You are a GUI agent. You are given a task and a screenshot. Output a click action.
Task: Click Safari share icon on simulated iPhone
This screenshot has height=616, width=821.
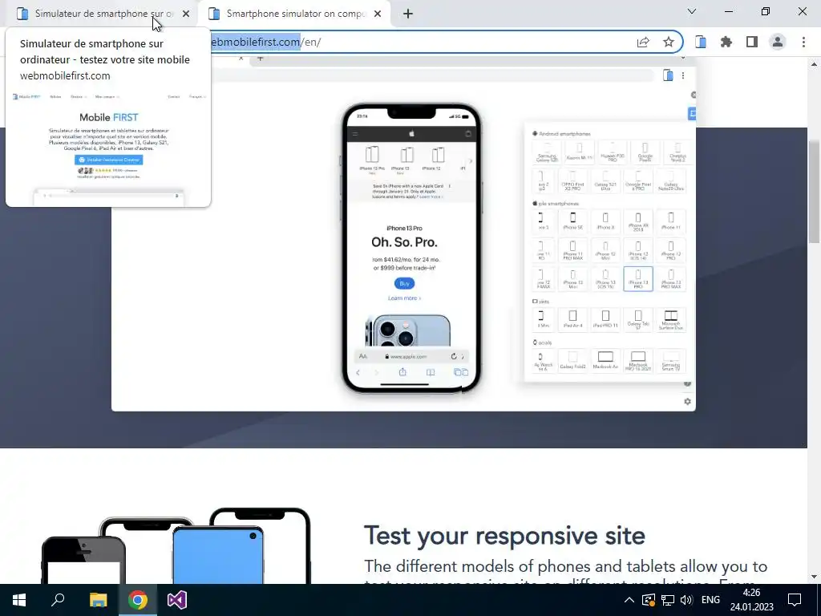pyautogui.click(x=402, y=372)
